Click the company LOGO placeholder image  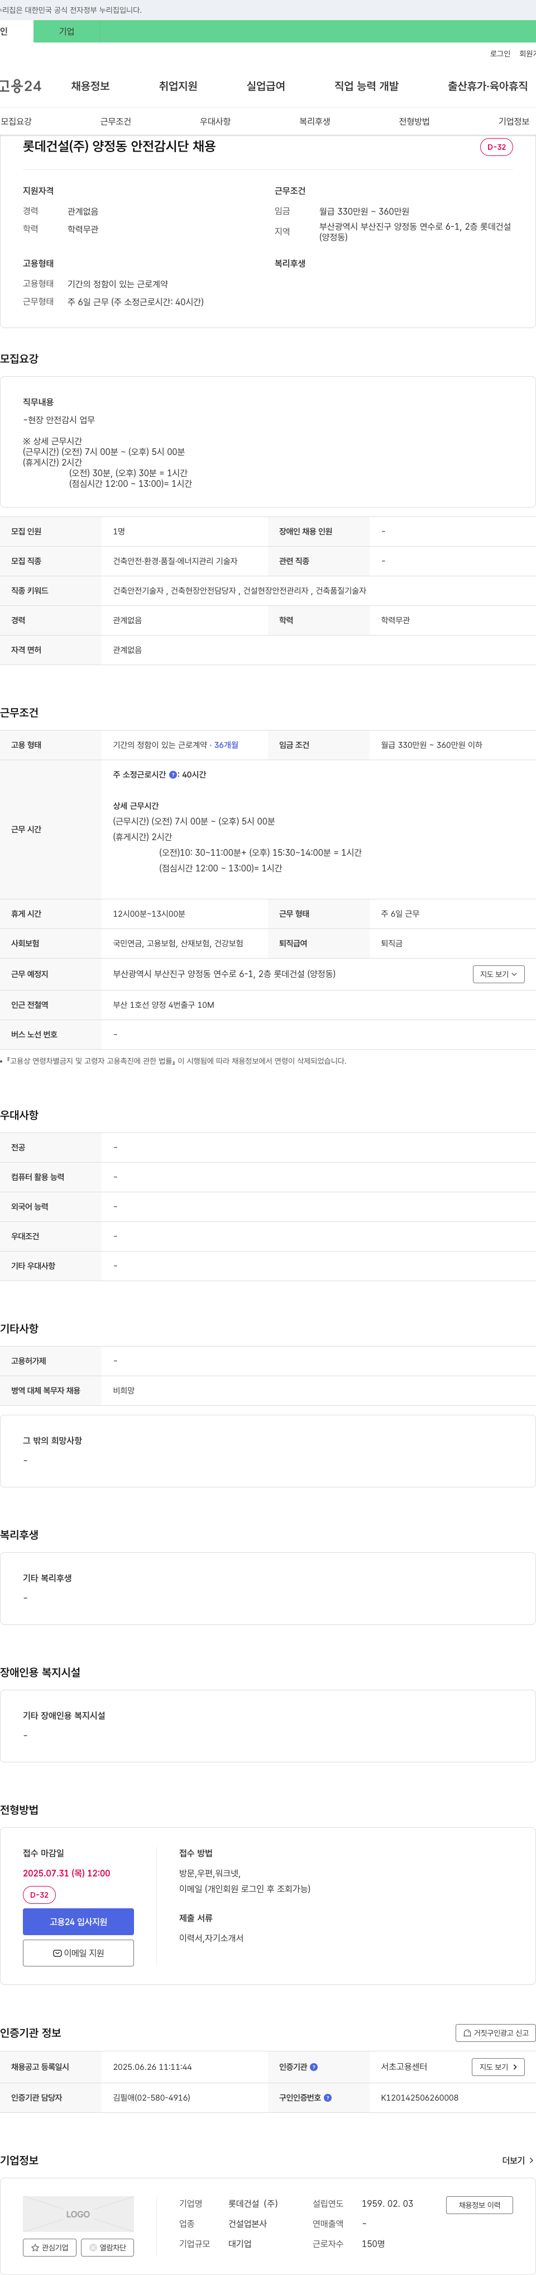click(x=79, y=2214)
